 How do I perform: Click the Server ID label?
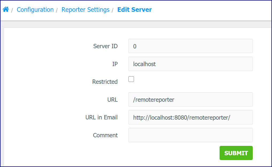[x=105, y=46]
